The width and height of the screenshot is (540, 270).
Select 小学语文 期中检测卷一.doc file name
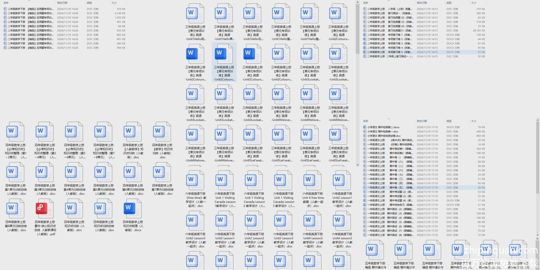click(383, 131)
